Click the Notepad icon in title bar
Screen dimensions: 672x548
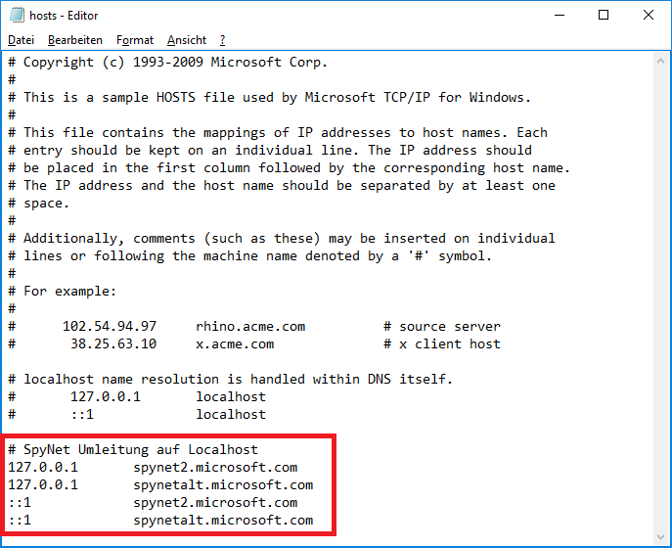tap(17, 16)
